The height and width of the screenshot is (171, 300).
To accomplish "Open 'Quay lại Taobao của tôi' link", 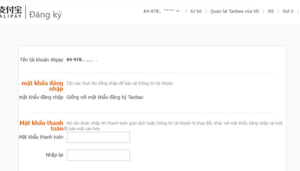I will (235, 11).
